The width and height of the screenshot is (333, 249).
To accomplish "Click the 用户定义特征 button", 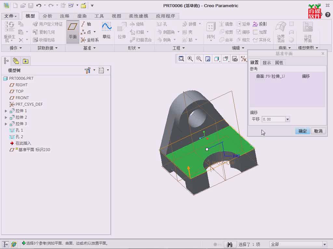I will pyautogui.click(x=48, y=24).
